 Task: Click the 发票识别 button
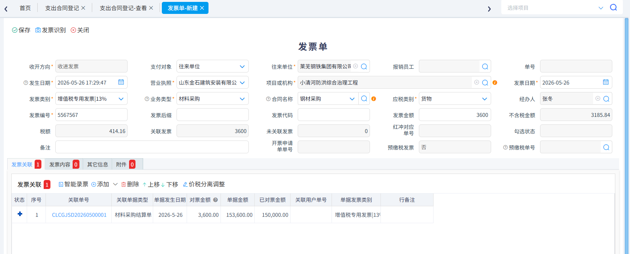50,30
